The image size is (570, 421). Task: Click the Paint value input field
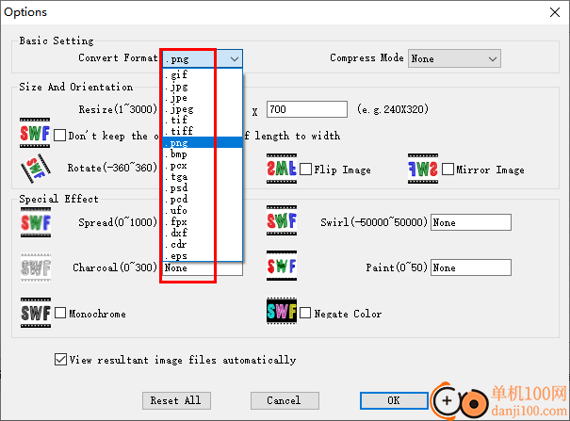click(x=471, y=267)
